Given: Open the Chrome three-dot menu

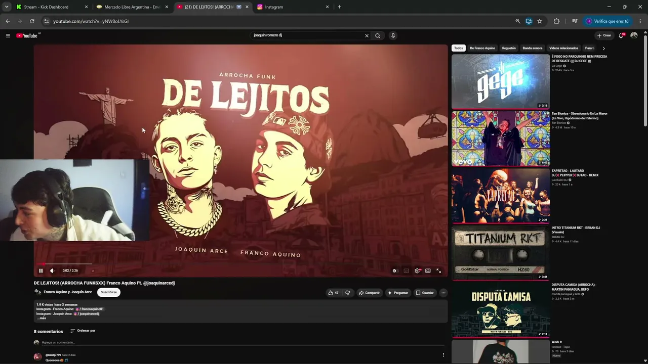Looking at the screenshot, I should [640, 21].
